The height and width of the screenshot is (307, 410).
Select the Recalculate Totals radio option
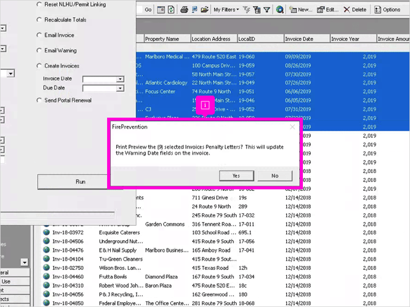(x=39, y=20)
